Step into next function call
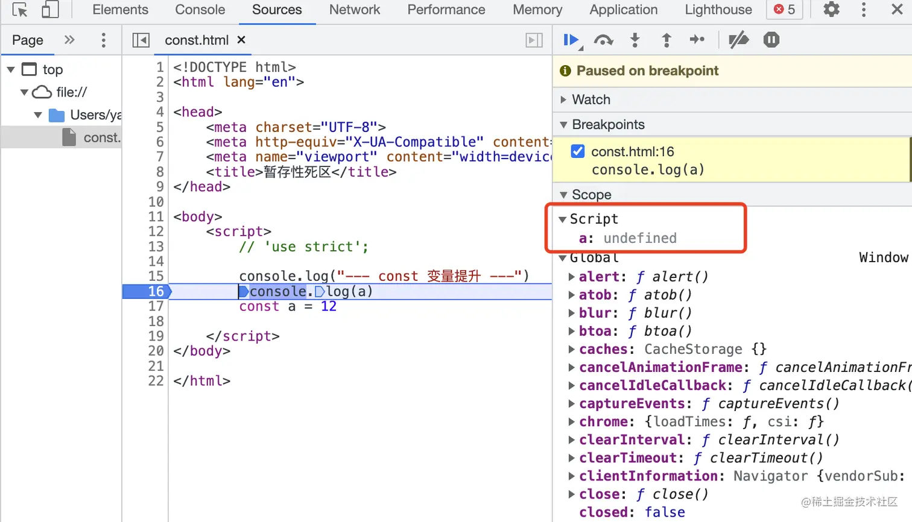912x522 pixels. click(x=635, y=40)
